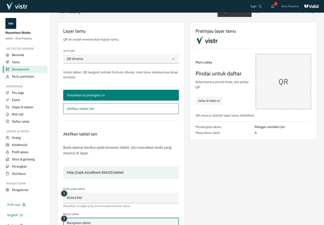Screen dimensions: 324x225
Task: Open Dina Pratama user menu
Action: (290, 6)
